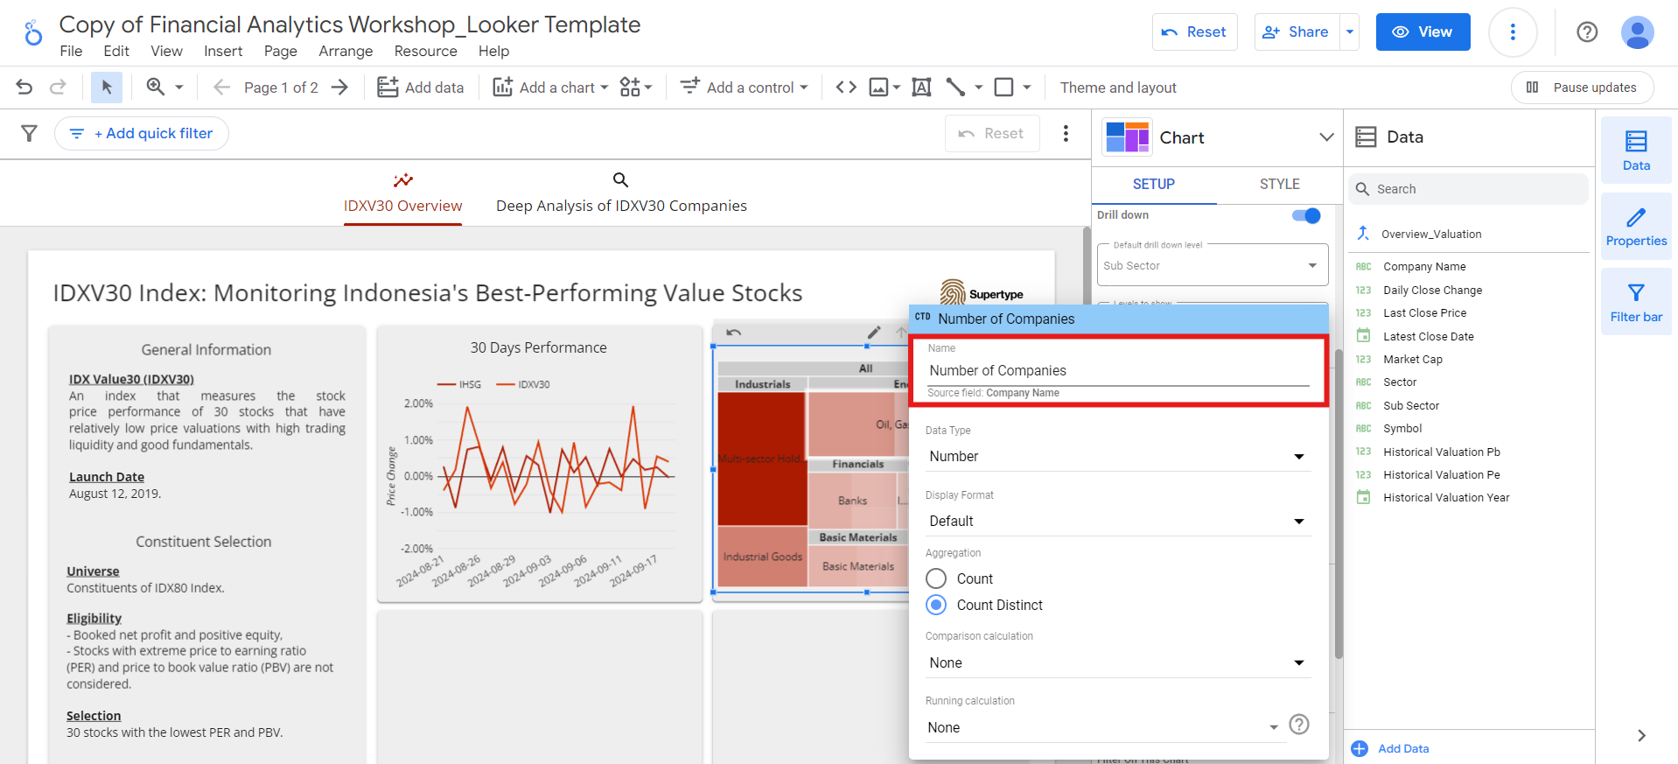1678x764 pixels.
Task: Open the default drill down level dropdown
Action: click(1213, 265)
